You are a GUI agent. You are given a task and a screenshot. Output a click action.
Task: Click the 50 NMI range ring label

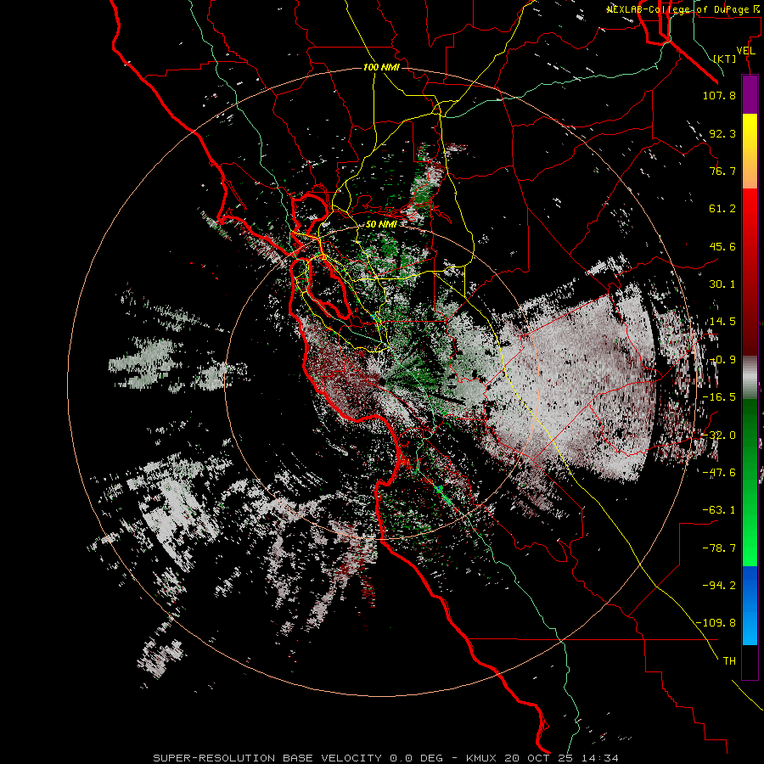(x=381, y=225)
